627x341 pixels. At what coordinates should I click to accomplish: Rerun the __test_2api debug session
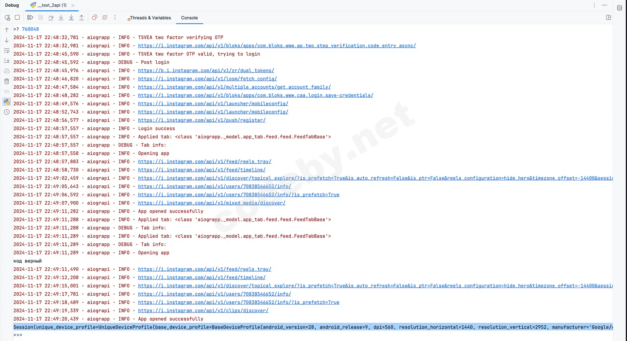(x=7, y=18)
